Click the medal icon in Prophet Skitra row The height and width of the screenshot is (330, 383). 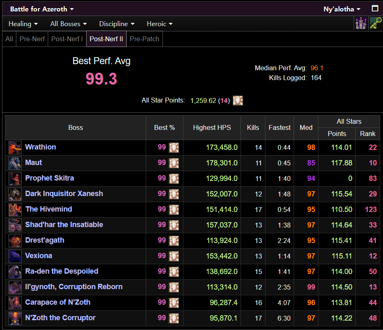174,178
